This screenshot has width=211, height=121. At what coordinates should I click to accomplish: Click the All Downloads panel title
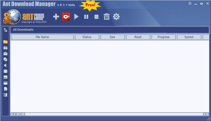click(23, 30)
